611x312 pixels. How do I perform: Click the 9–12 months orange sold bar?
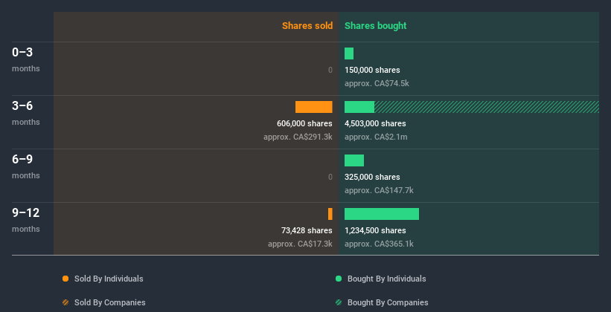click(330, 214)
